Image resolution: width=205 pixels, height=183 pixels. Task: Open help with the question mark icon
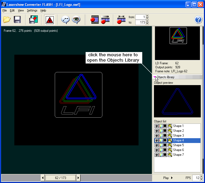click(x=198, y=20)
